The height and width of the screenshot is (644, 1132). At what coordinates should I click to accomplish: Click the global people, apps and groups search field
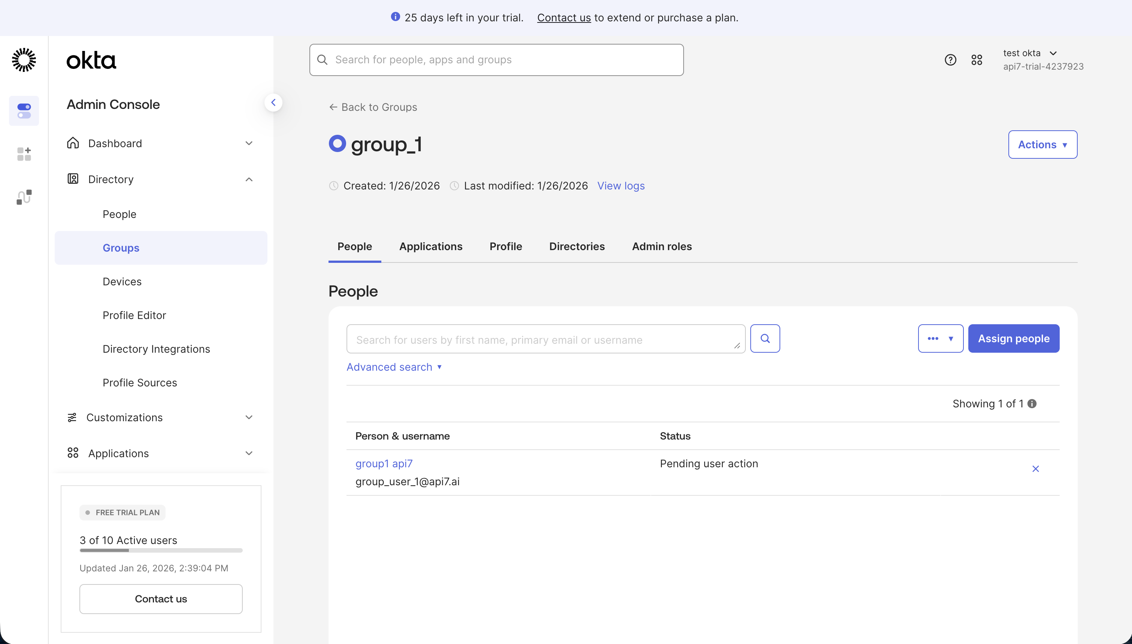coord(496,60)
